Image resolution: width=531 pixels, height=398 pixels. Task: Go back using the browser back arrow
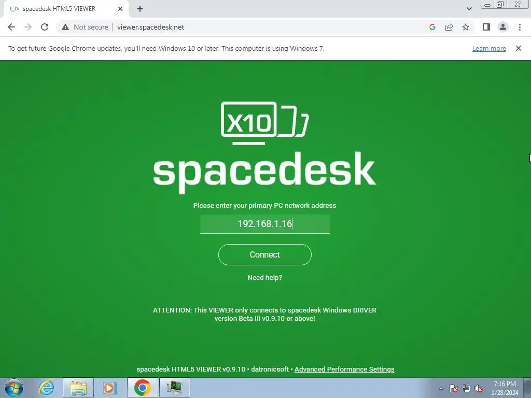click(11, 27)
